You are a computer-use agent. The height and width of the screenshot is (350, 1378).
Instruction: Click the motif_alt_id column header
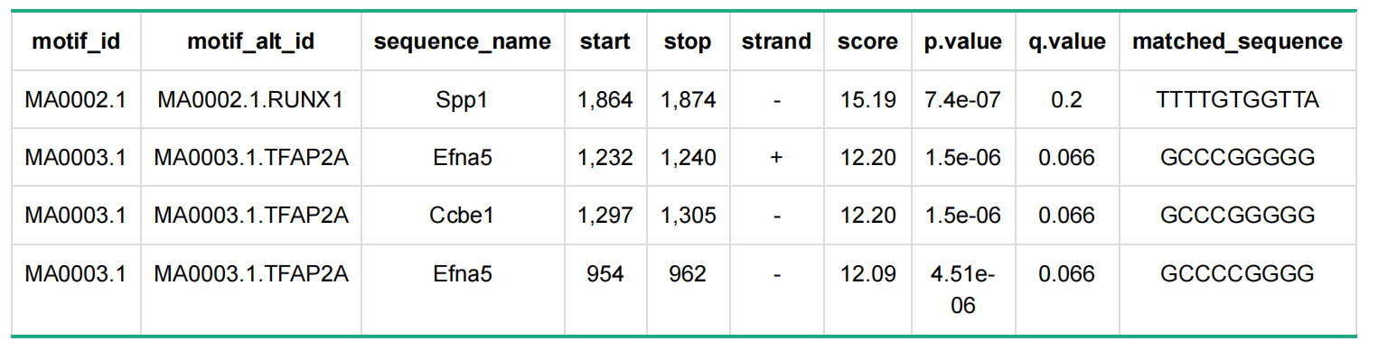(250, 41)
